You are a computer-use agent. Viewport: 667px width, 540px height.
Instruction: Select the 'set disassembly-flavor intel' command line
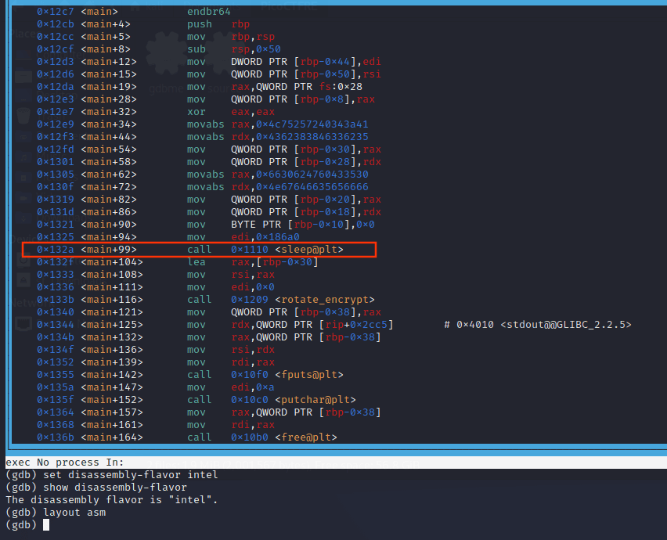coord(111,475)
